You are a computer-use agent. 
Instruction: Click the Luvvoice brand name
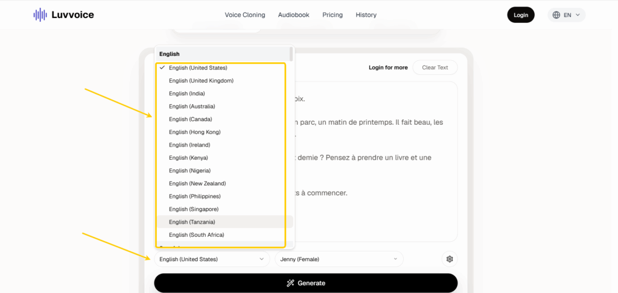coord(72,15)
